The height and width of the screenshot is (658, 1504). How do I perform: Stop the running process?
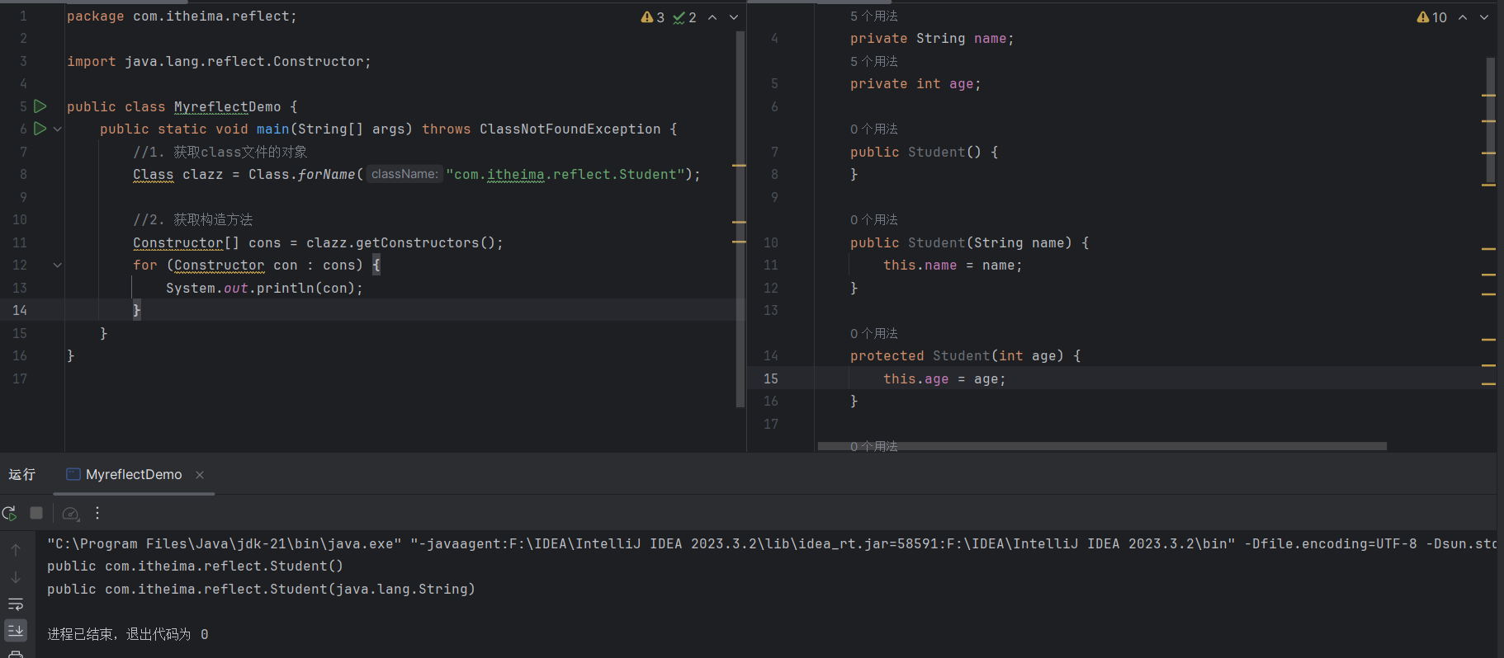(x=36, y=513)
